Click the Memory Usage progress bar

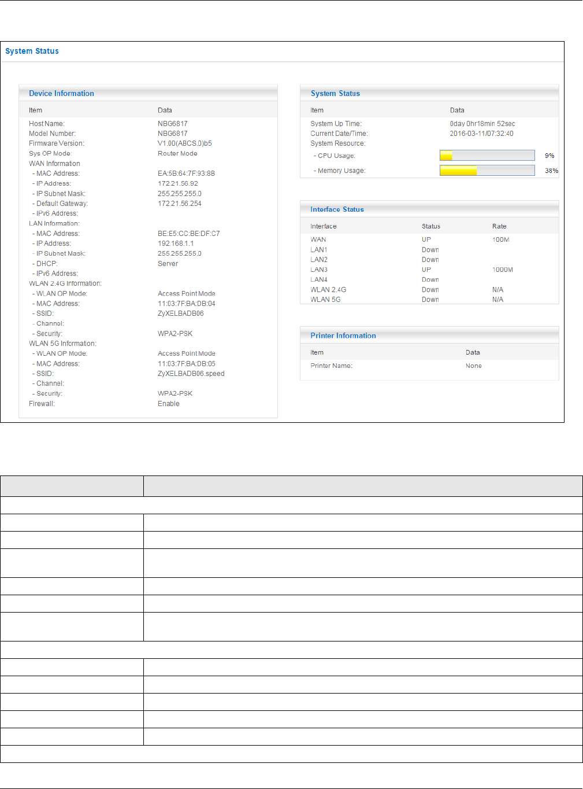tap(487, 171)
